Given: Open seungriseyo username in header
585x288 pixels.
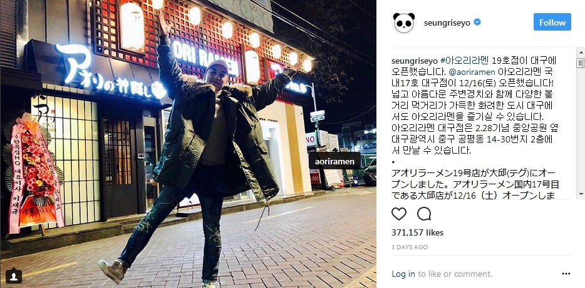Looking at the screenshot, I should click(x=448, y=22).
